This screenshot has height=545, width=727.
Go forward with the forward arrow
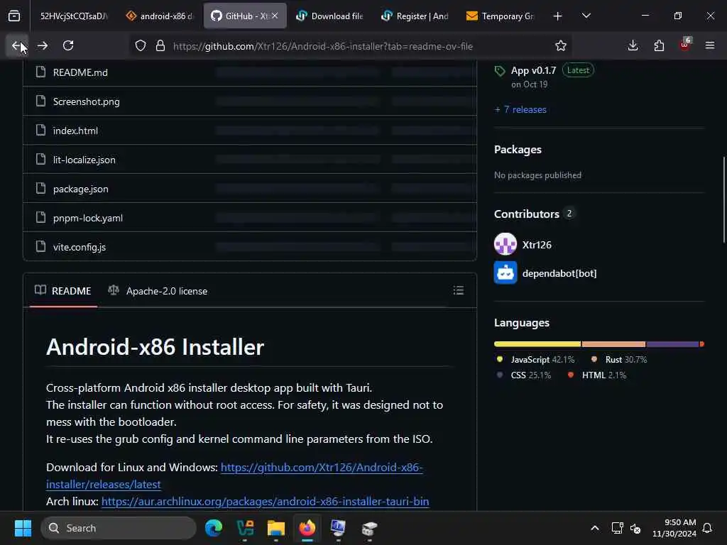coord(42,46)
